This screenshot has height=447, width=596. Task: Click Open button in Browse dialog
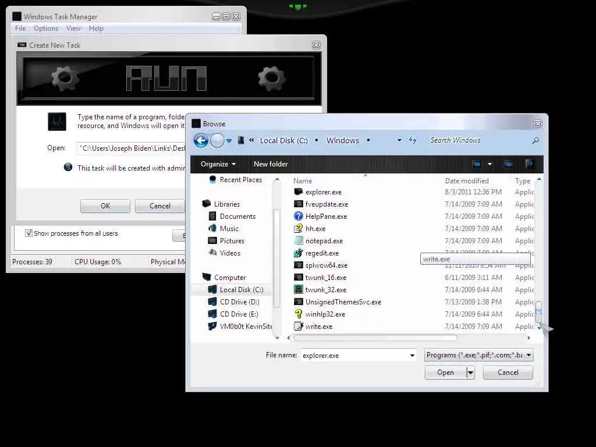tap(445, 372)
